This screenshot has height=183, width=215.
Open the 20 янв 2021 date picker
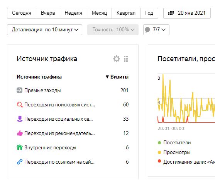[187, 13]
